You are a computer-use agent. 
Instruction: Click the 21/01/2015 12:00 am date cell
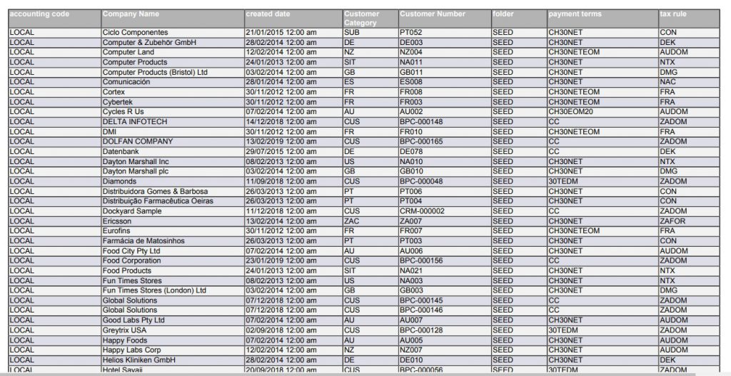[x=293, y=33]
